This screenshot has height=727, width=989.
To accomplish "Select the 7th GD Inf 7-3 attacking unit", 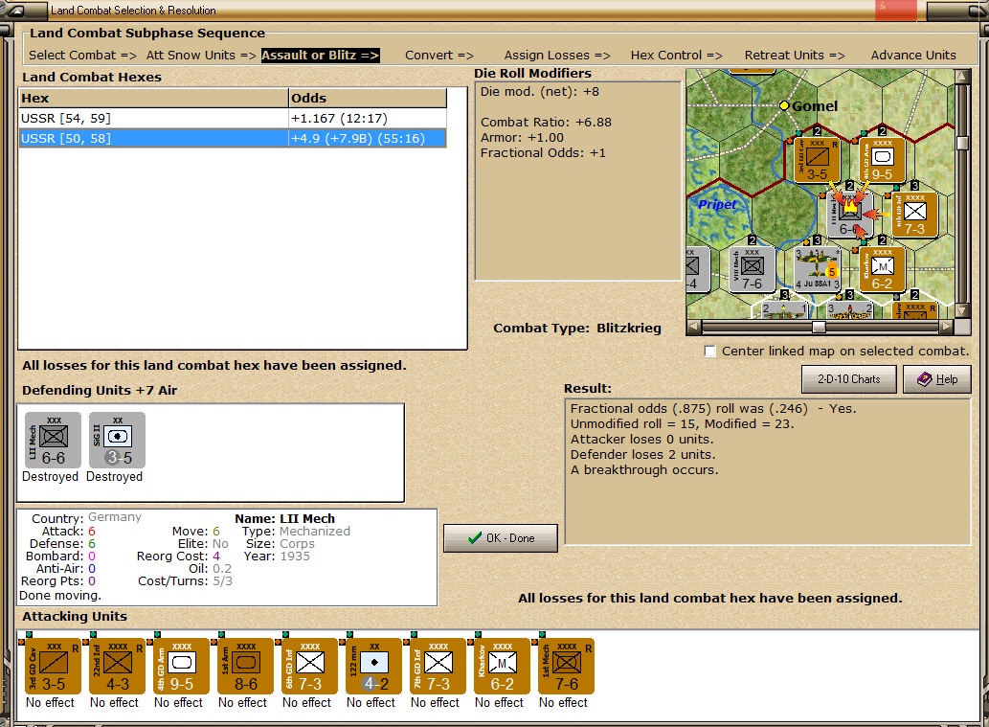I will pyautogui.click(x=436, y=666).
